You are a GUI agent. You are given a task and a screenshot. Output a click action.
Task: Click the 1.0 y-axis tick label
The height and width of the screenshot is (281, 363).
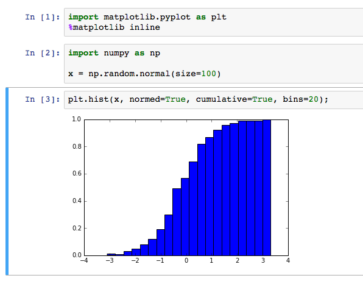click(x=76, y=119)
